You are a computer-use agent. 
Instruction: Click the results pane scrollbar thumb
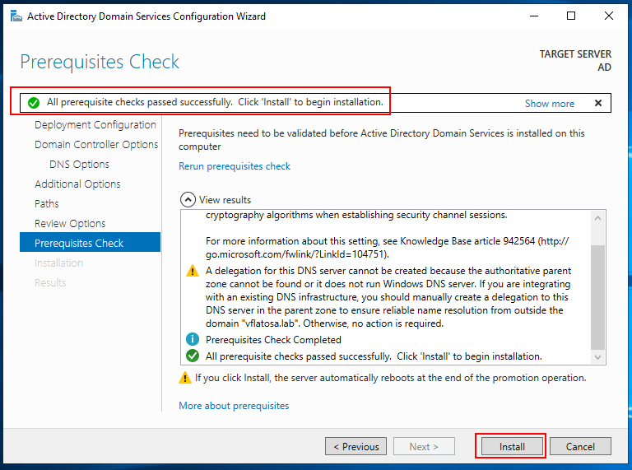597,297
